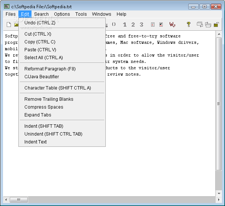Click the page with red line icon
Screen dimensions: 225x206
pos(153,24)
